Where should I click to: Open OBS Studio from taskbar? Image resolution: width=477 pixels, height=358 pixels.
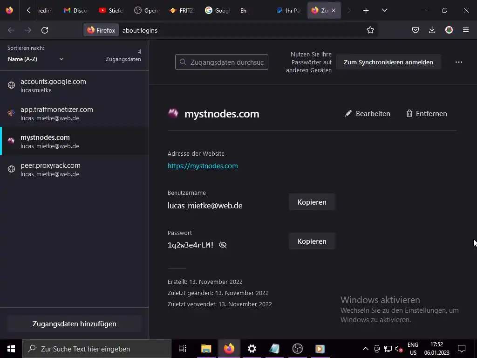coord(297,349)
